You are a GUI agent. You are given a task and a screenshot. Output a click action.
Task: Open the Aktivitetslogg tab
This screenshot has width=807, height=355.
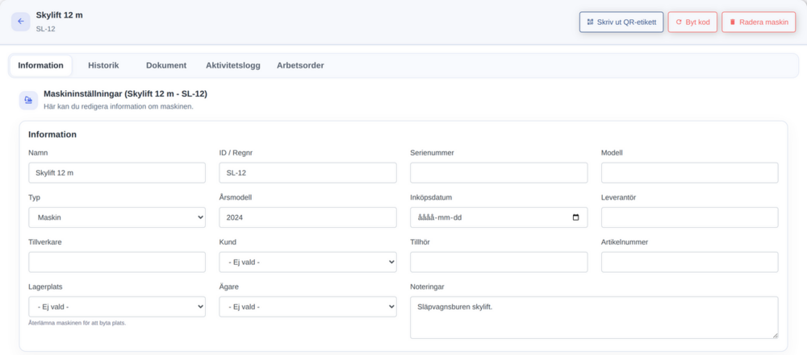click(233, 66)
